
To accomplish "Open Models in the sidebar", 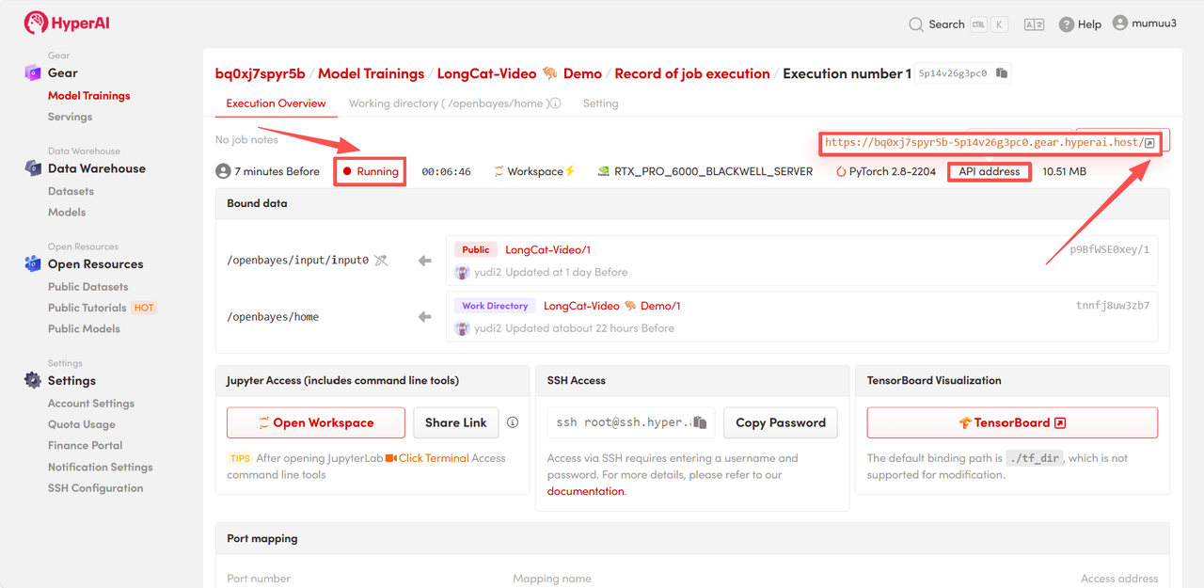I will pos(67,213).
